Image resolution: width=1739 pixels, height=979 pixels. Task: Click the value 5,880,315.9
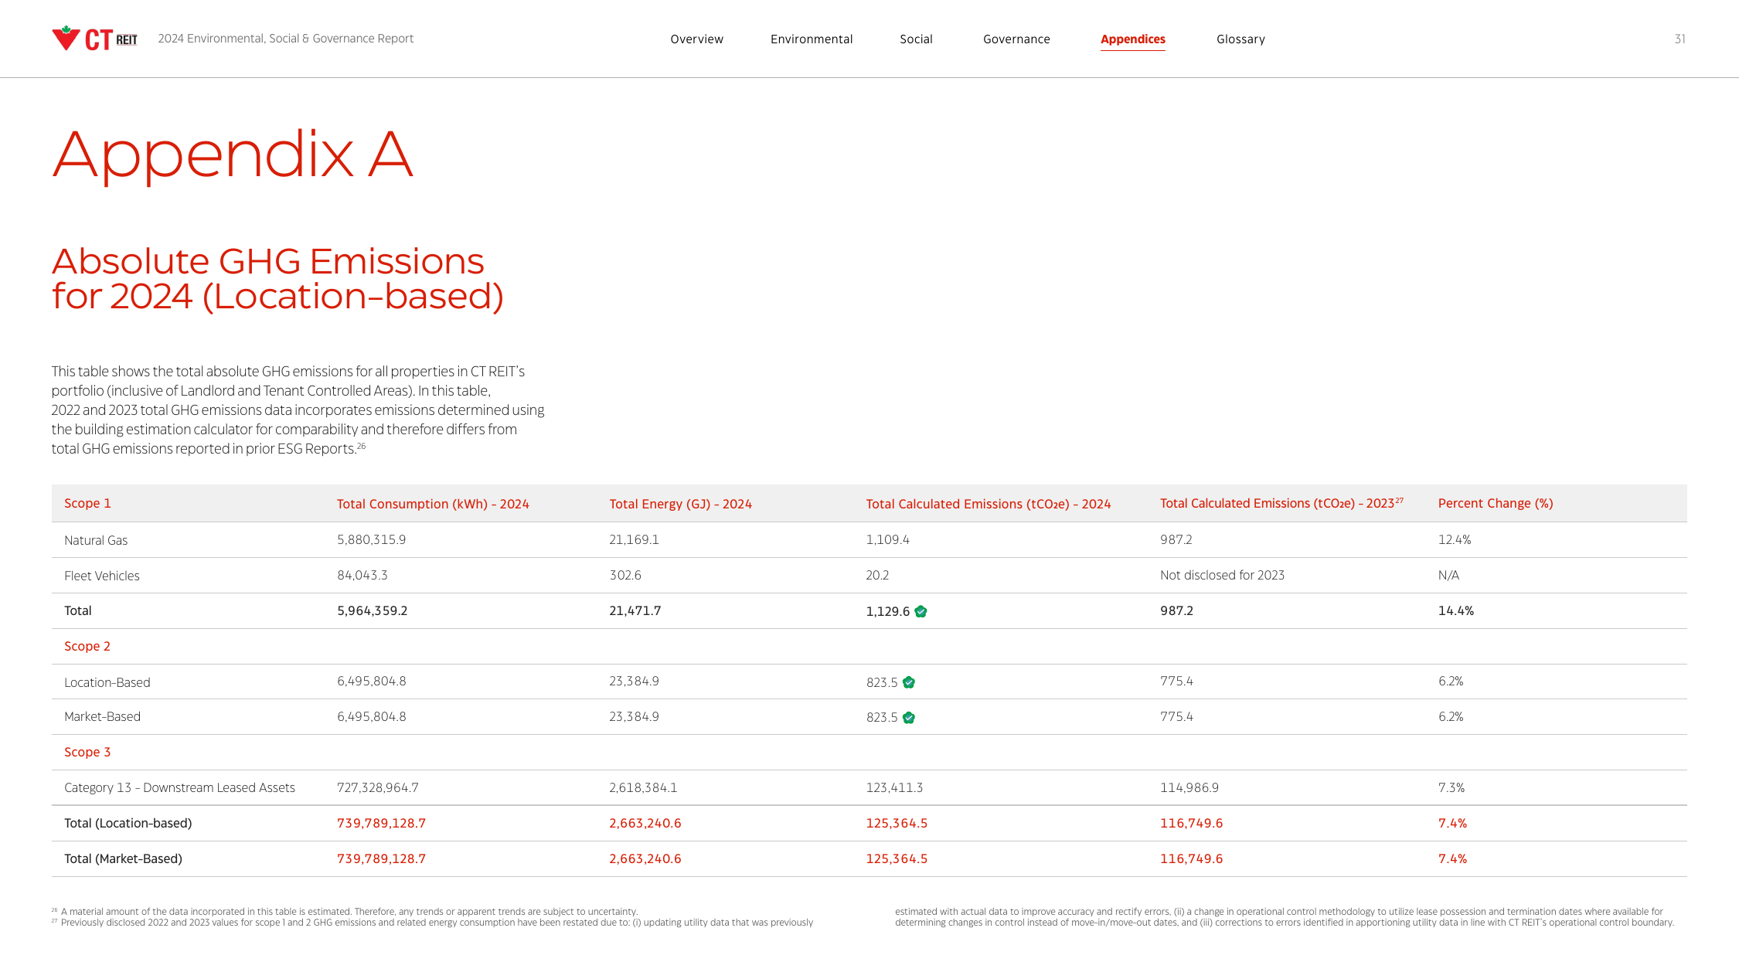pyautogui.click(x=371, y=539)
